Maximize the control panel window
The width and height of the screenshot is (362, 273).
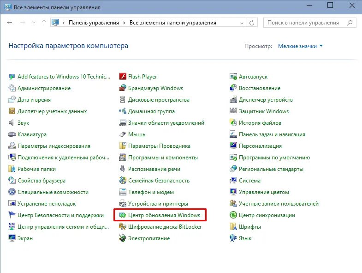[x=330, y=5]
